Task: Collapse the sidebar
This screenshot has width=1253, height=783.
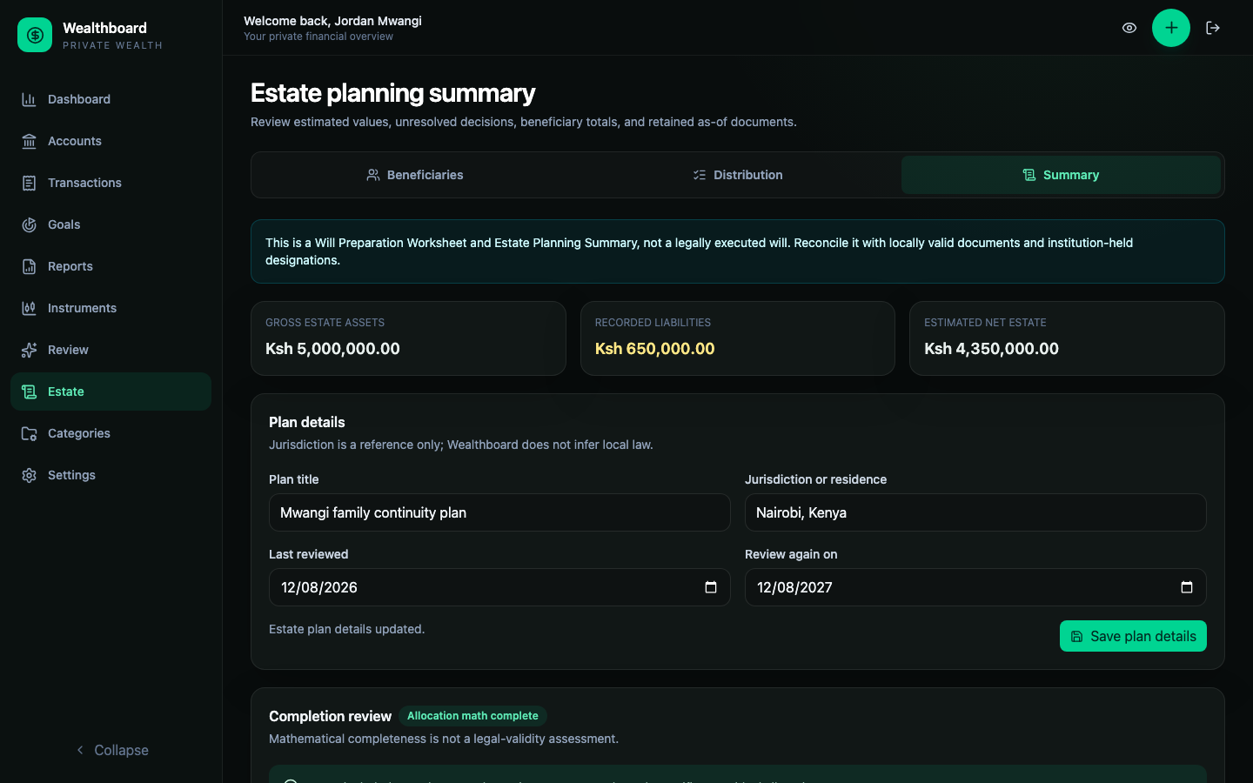Action: pyautogui.click(x=111, y=750)
